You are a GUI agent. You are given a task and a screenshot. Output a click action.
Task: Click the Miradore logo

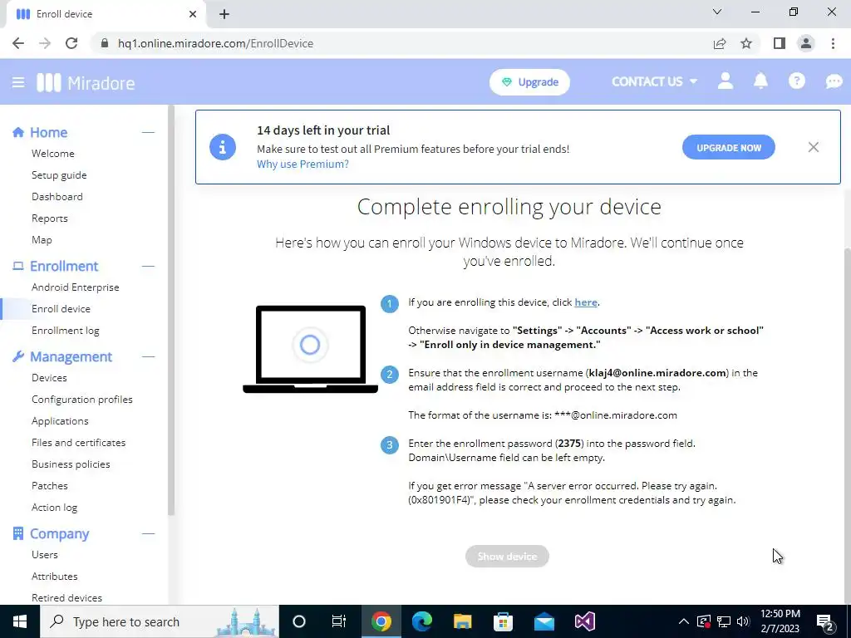pyautogui.click(x=86, y=83)
